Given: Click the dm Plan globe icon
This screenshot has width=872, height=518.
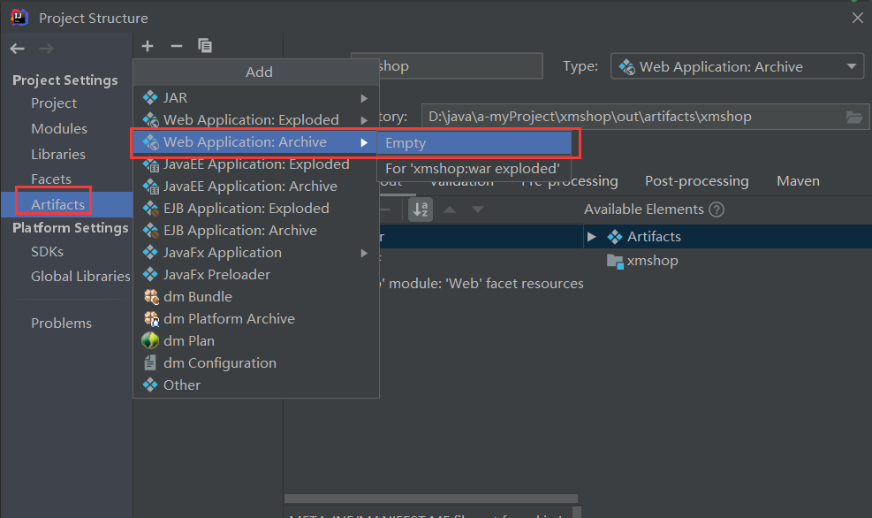Looking at the screenshot, I should point(150,340).
